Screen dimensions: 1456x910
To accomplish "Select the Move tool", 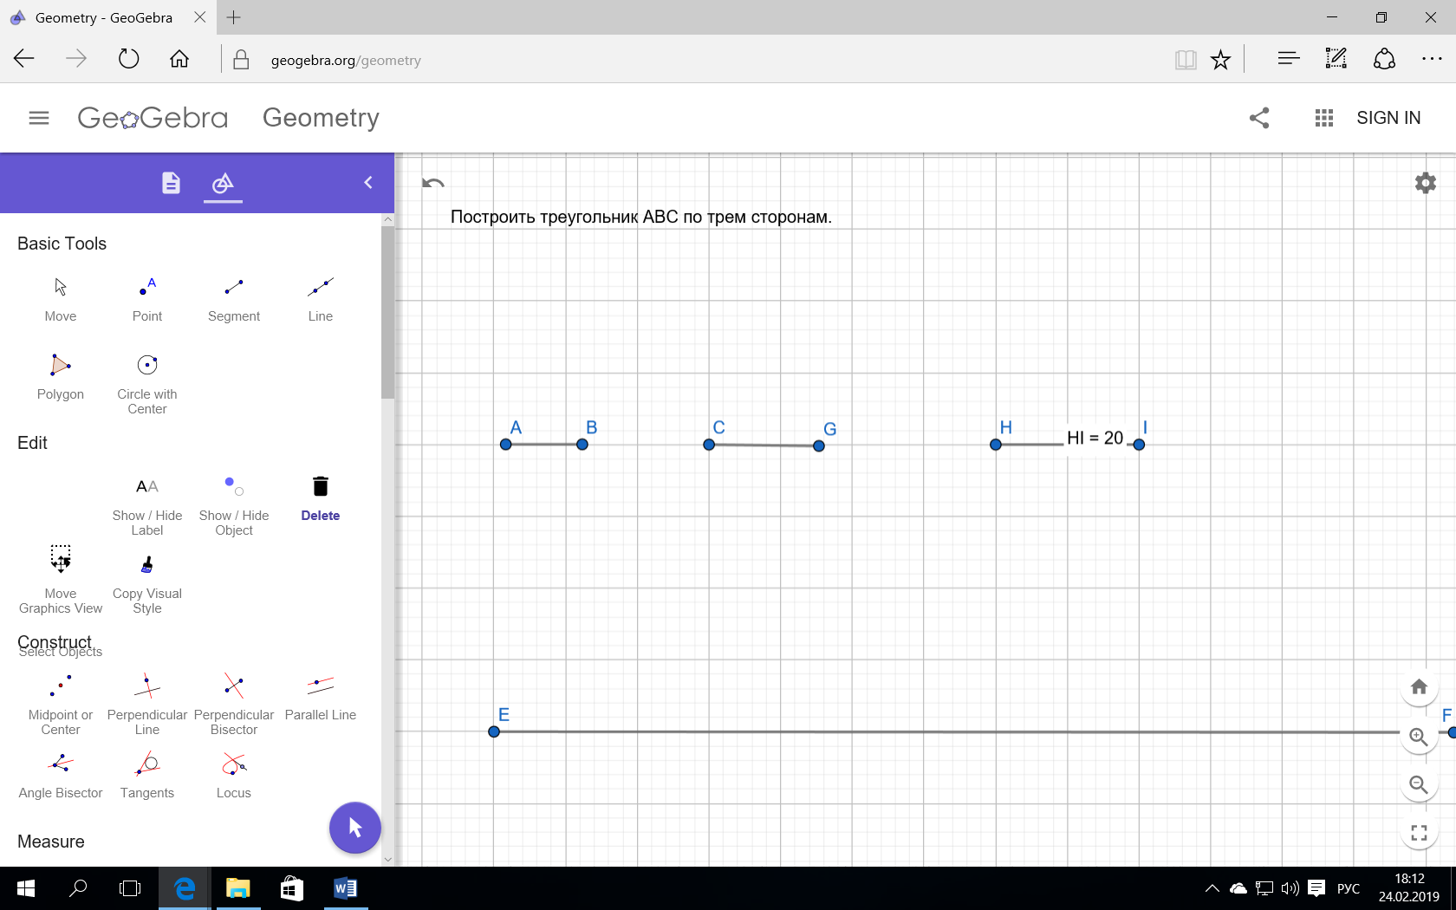I will tap(61, 299).
